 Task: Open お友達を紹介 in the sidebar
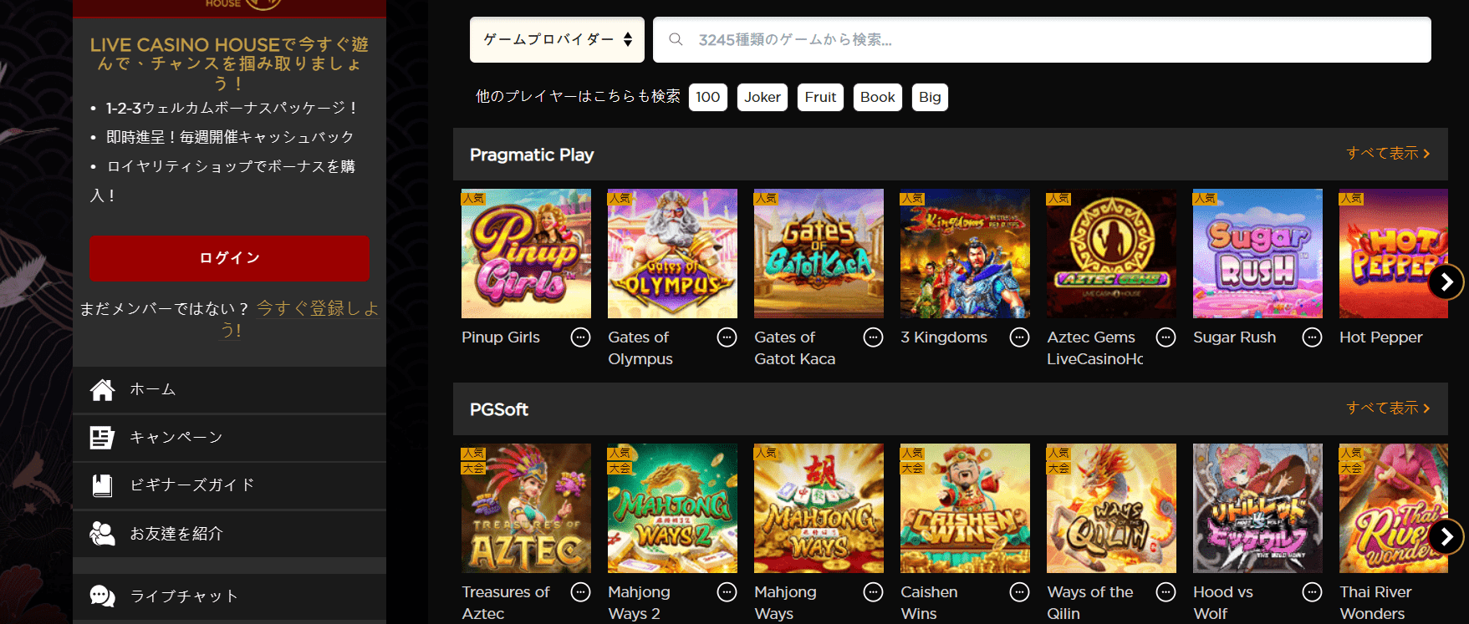tap(229, 534)
